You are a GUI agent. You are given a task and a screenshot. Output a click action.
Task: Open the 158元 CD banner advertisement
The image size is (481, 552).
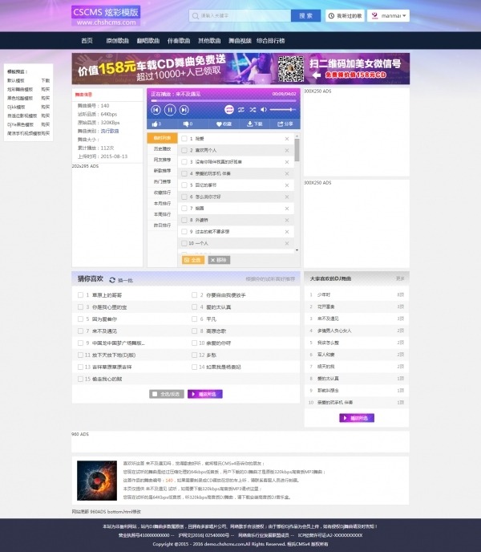click(240, 69)
